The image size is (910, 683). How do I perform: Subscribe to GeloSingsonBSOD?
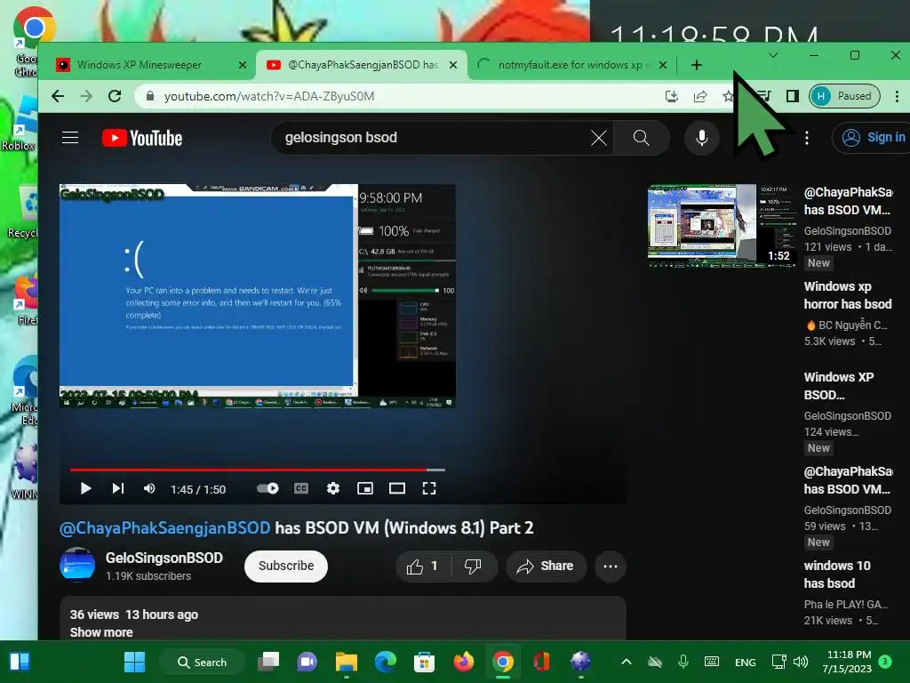[286, 566]
